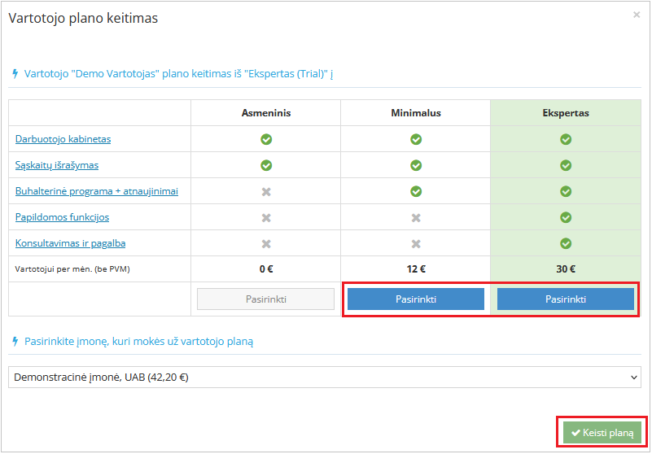The height and width of the screenshot is (454, 652).
Task: Click green checkmark for Konsultavimas ir pagalba under Ekspertas
Action: (x=566, y=243)
